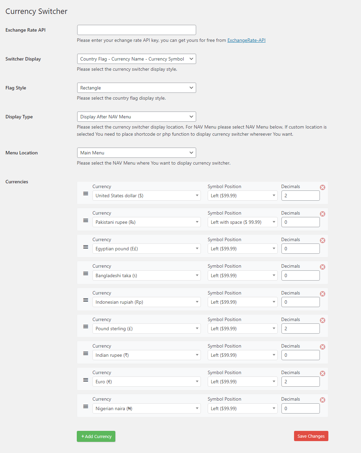The height and width of the screenshot is (453, 361).
Task: Click the Add Currency button
Action: (96, 436)
